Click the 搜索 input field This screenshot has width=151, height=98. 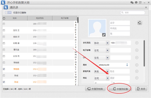pos(133,13)
